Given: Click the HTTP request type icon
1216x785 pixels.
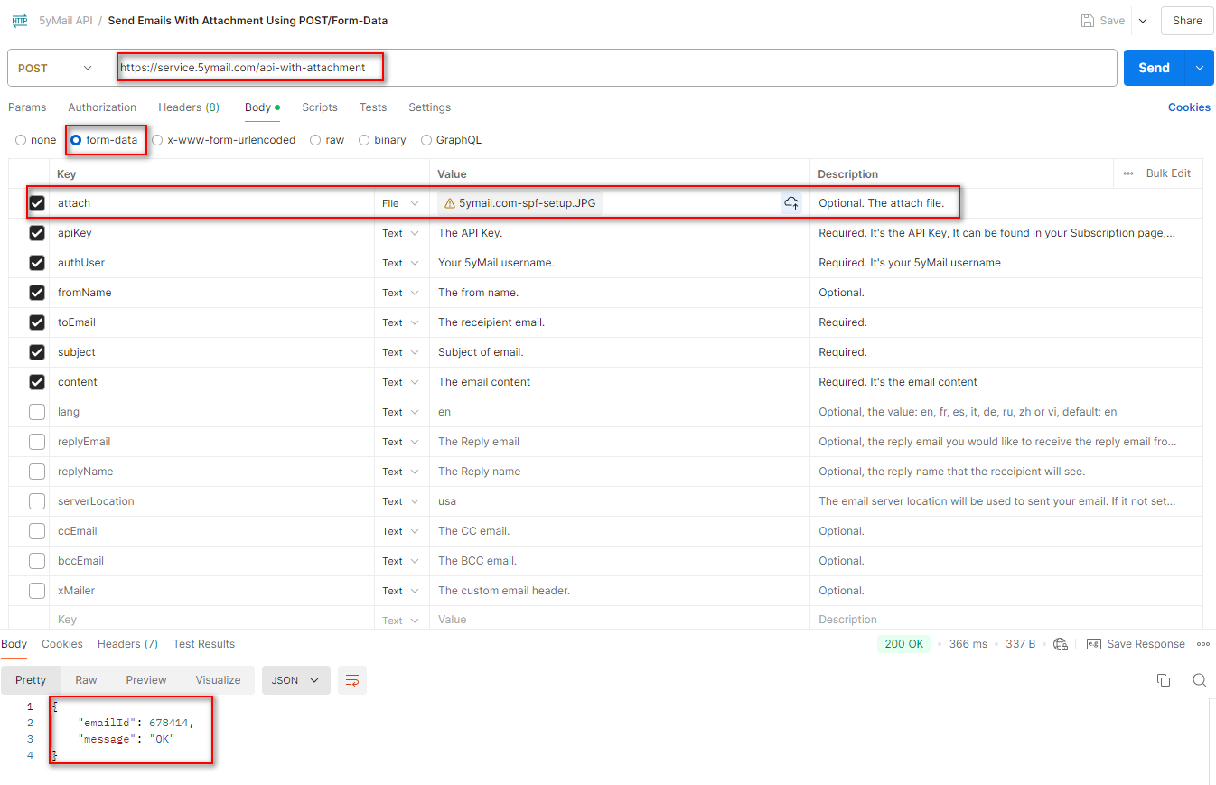Looking at the screenshot, I should point(20,20).
